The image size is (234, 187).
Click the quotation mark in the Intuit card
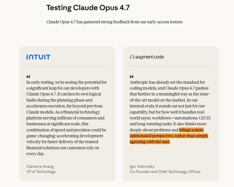tap(28, 76)
